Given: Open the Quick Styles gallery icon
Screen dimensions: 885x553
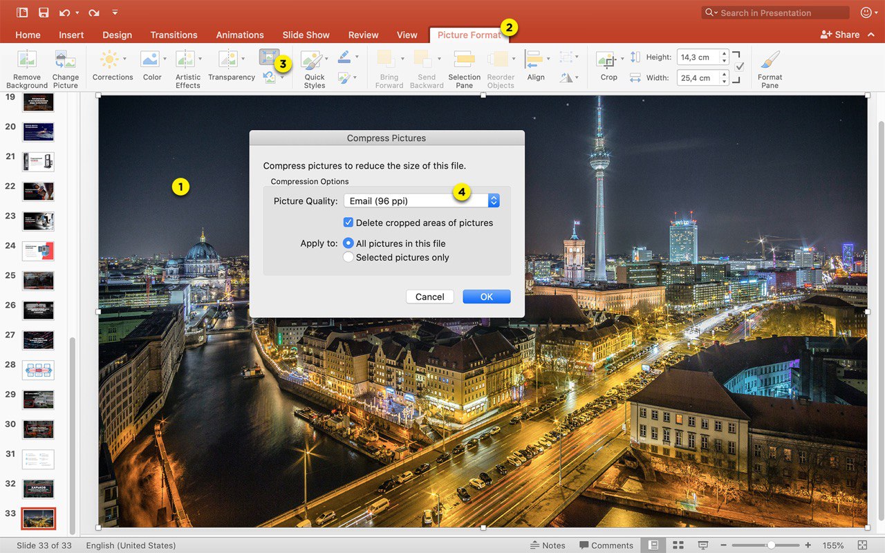Looking at the screenshot, I should 311,59.
